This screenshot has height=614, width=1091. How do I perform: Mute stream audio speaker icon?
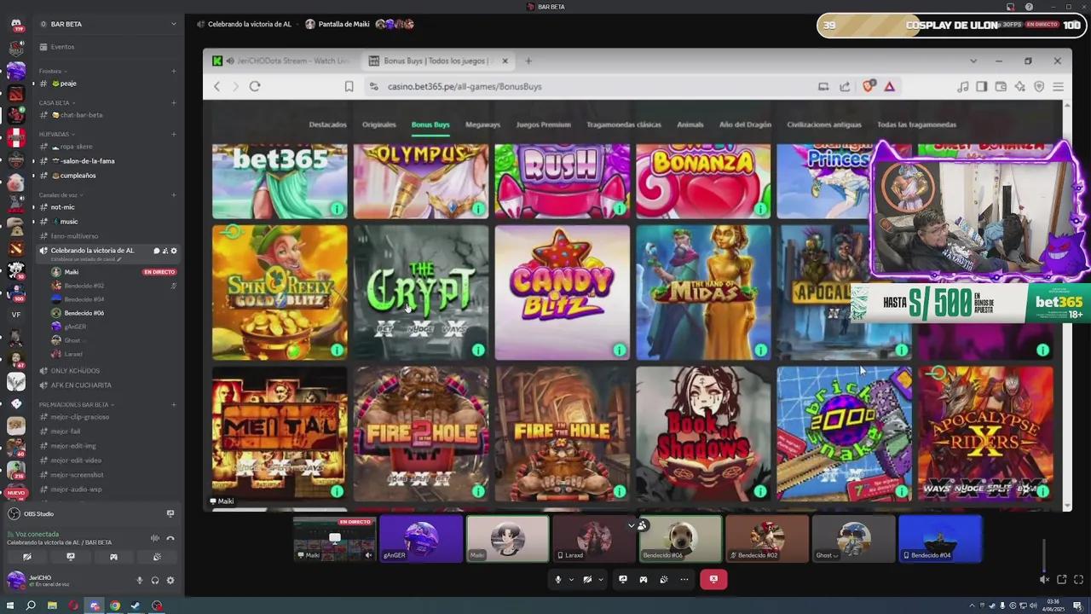[1044, 580]
